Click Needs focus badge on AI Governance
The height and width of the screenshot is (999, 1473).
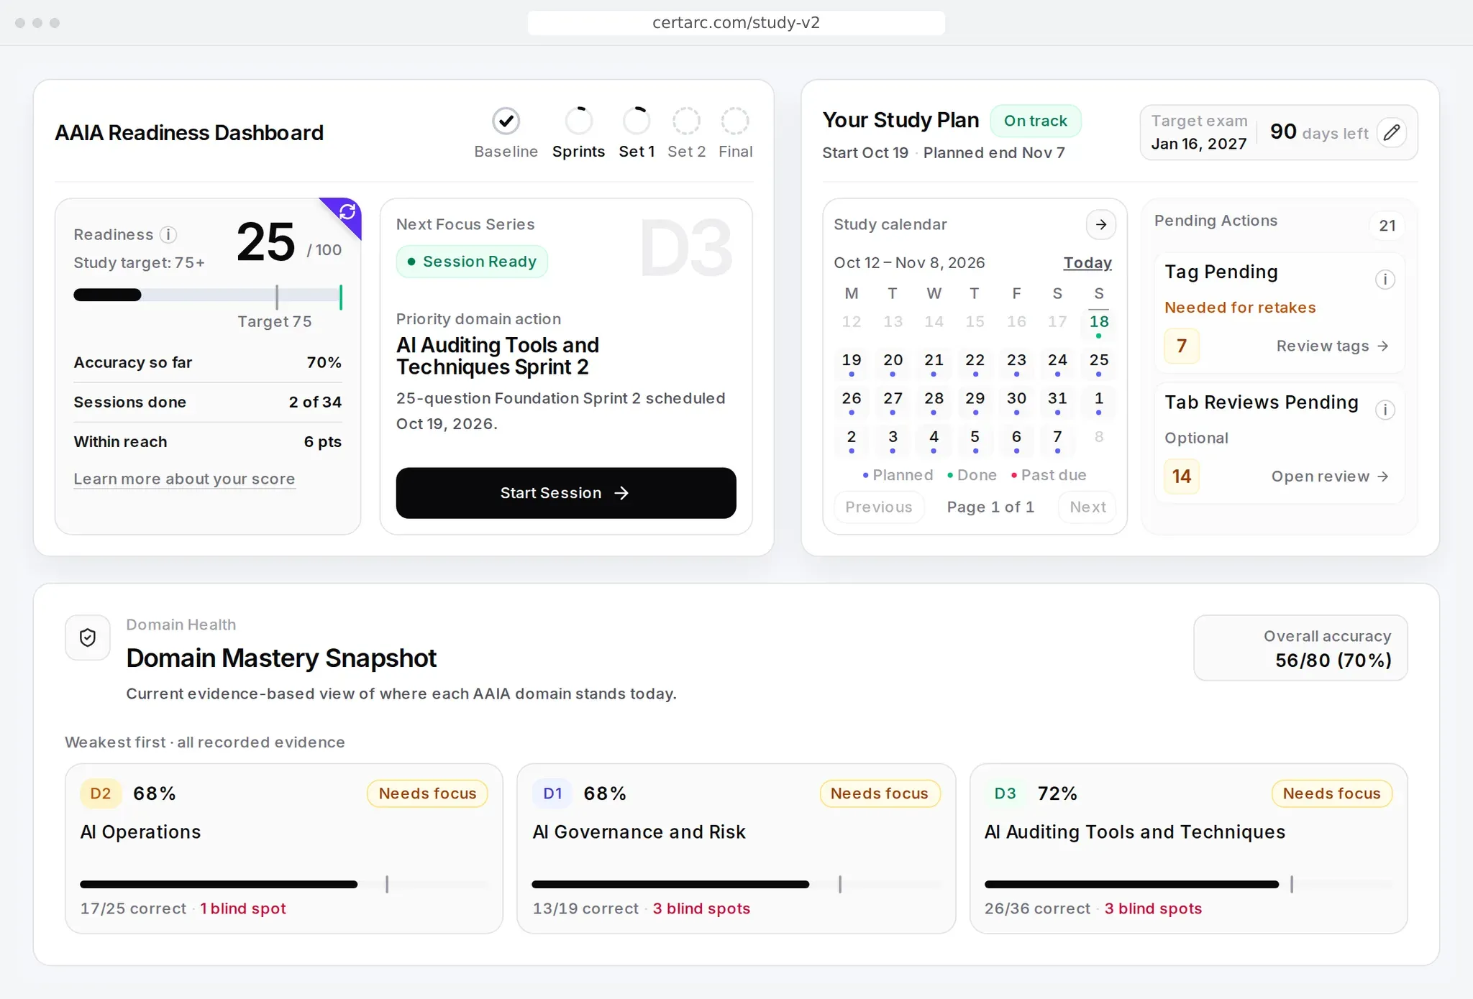(x=879, y=793)
